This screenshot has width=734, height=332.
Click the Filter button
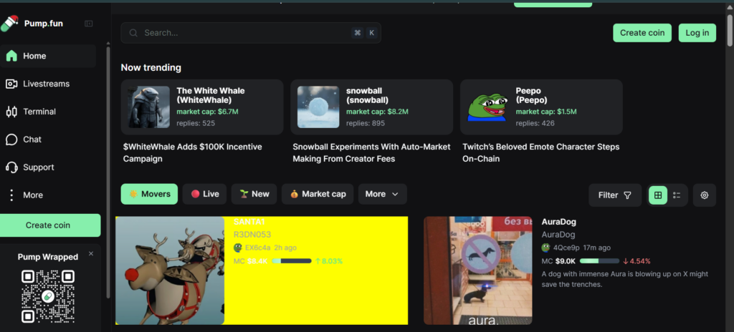coord(615,195)
